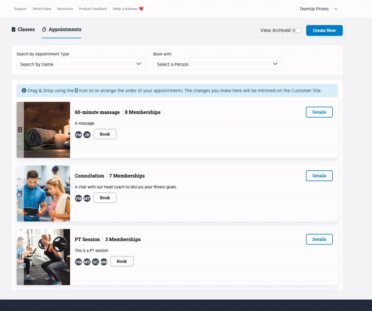The width and height of the screenshot is (372, 311).
Task: Expand the Select a Person dropdown
Action: [218, 64]
